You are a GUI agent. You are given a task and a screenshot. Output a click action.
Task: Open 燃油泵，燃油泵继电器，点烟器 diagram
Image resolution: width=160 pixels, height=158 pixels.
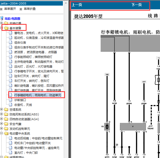pyautogui.click(x=36, y=52)
